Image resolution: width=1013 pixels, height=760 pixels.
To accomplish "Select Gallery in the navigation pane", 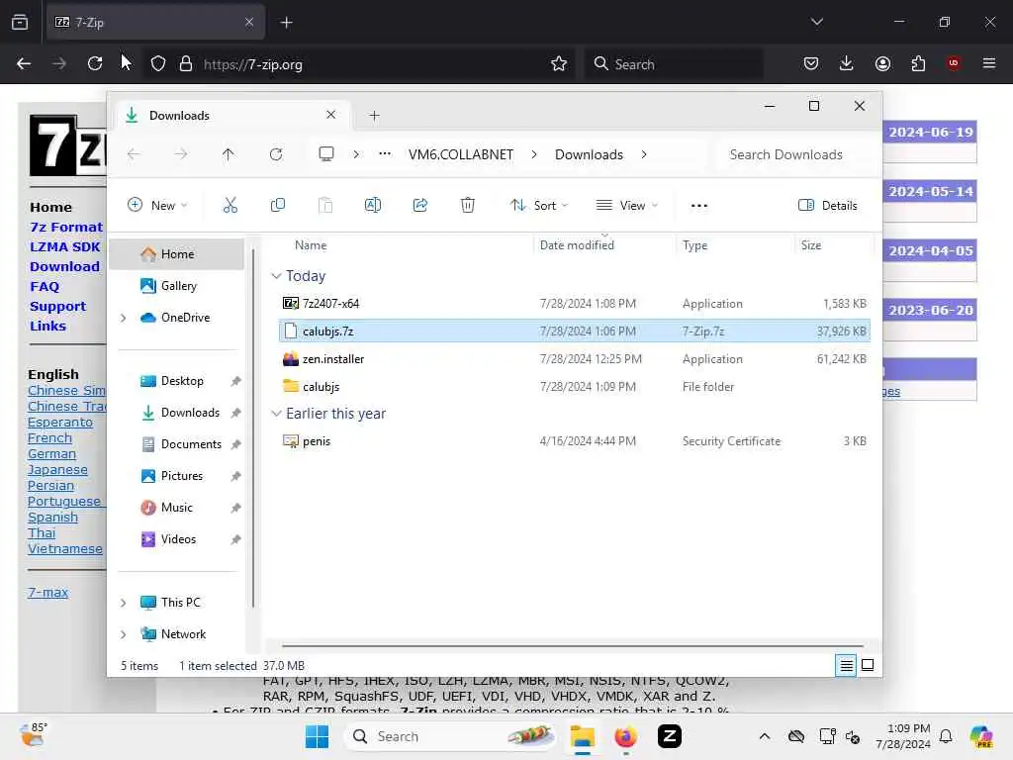I will pyautogui.click(x=176, y=286).
